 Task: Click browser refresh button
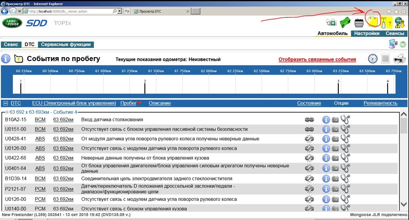pos(127,11)
